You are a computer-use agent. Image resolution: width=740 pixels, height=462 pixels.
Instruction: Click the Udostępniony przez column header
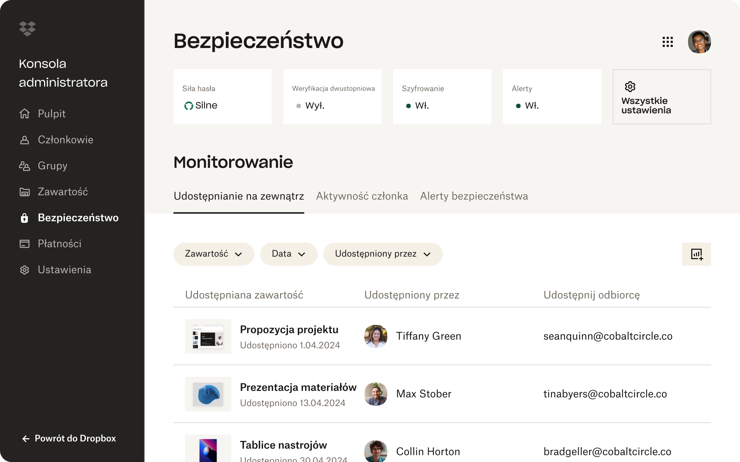(412, 295)
